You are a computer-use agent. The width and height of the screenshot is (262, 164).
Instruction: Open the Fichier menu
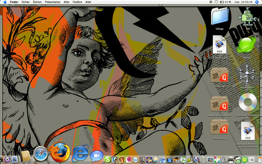[25, 2]
